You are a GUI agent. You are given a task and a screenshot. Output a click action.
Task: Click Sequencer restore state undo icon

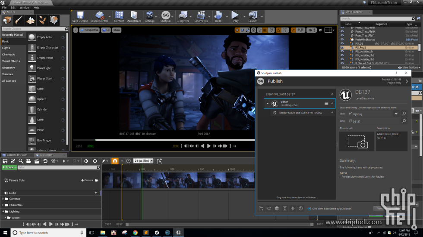[x=45, y=161]
